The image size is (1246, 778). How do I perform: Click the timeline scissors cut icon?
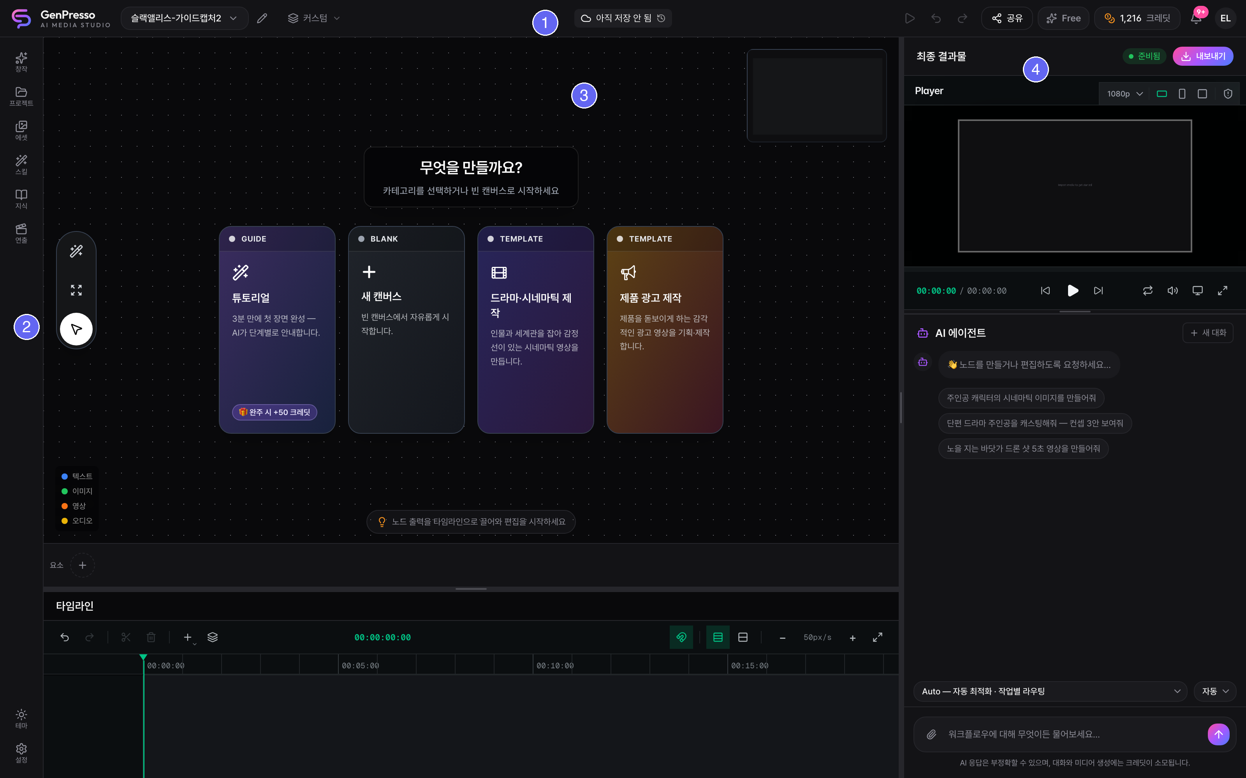pos(126,638)
